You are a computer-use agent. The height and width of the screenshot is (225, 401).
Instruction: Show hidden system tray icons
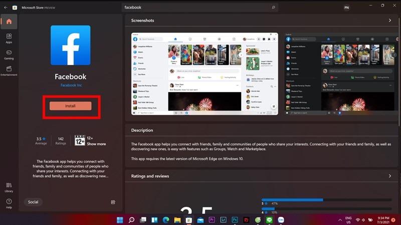coord(340,220)
